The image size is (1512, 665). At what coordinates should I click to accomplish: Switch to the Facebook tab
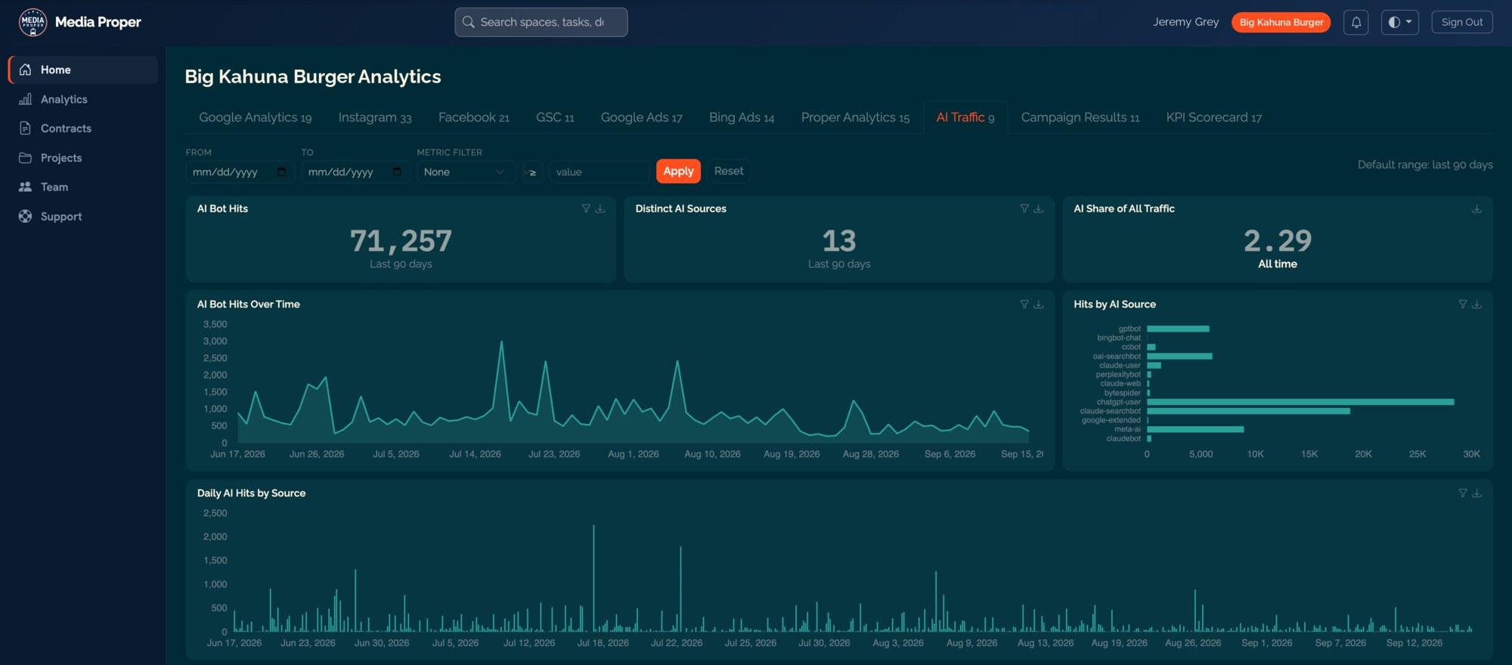point(474,117)
